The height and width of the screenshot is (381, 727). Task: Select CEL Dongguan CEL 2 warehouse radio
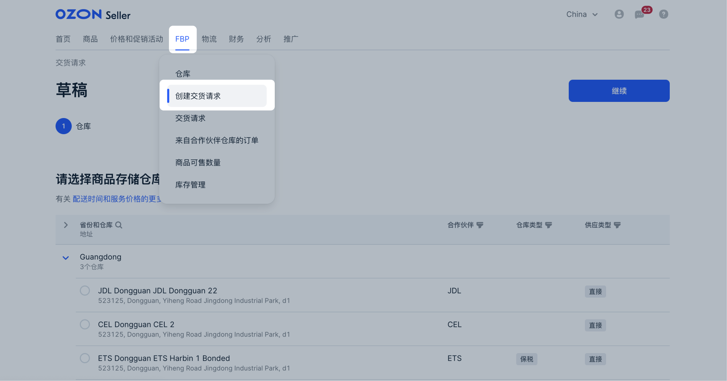[85, 324]
